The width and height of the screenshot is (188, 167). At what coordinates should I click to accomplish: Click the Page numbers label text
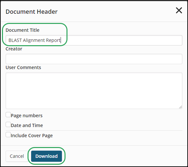point(27,116)
